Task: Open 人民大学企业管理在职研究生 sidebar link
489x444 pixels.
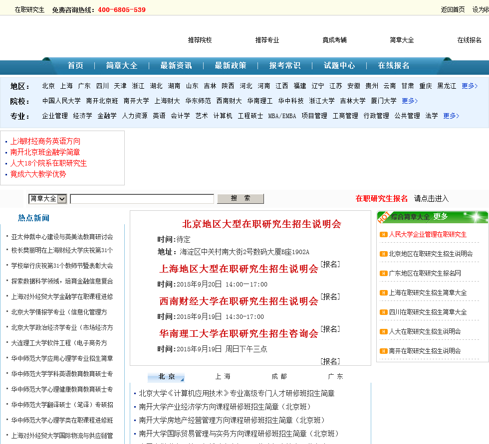Action: tap(428, 234)
